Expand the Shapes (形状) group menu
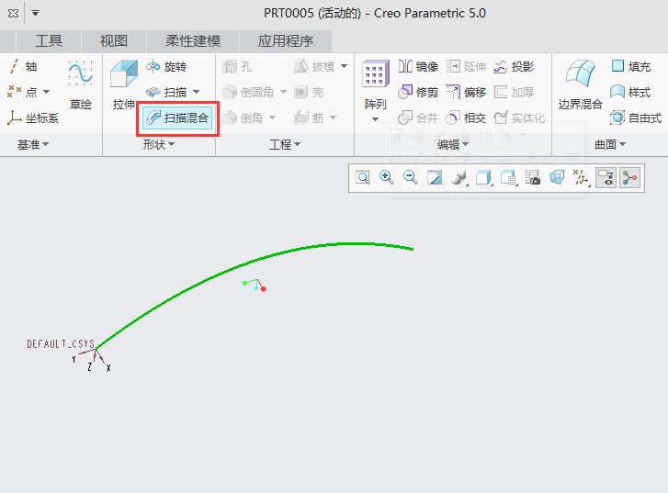This screenshot has width=668, height=493. pos(158,145)
